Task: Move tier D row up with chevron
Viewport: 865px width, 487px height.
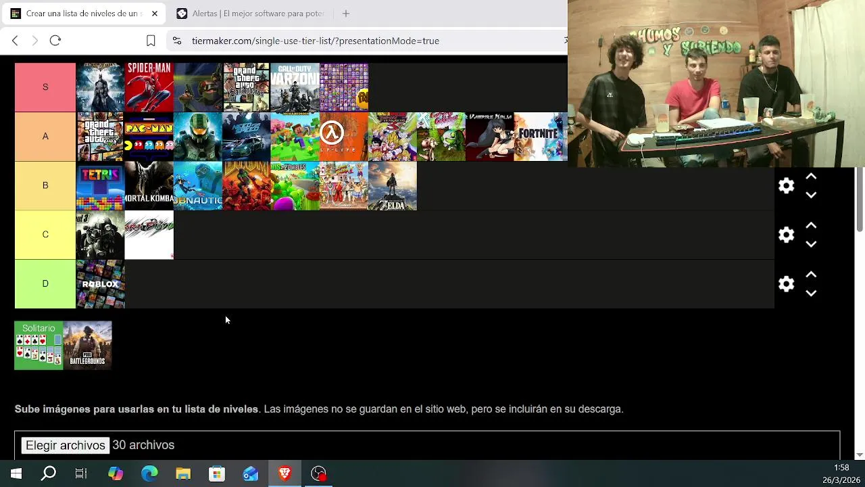Action: [x=811, y=275]
